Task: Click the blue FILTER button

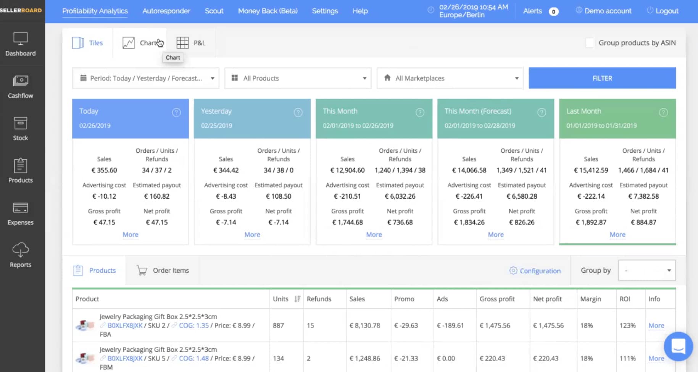Action: point(602,78)
